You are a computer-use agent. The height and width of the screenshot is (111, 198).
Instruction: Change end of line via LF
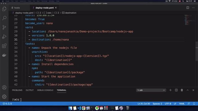[175, 104]
